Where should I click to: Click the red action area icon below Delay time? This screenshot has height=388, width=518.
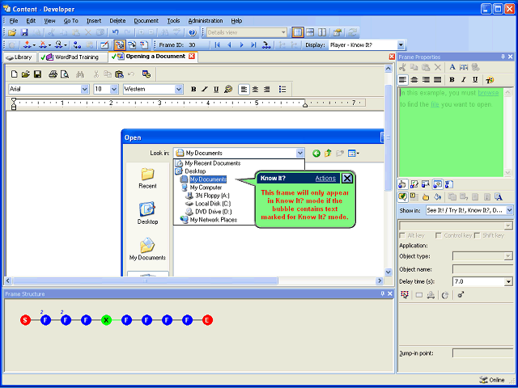coord(405,295)
